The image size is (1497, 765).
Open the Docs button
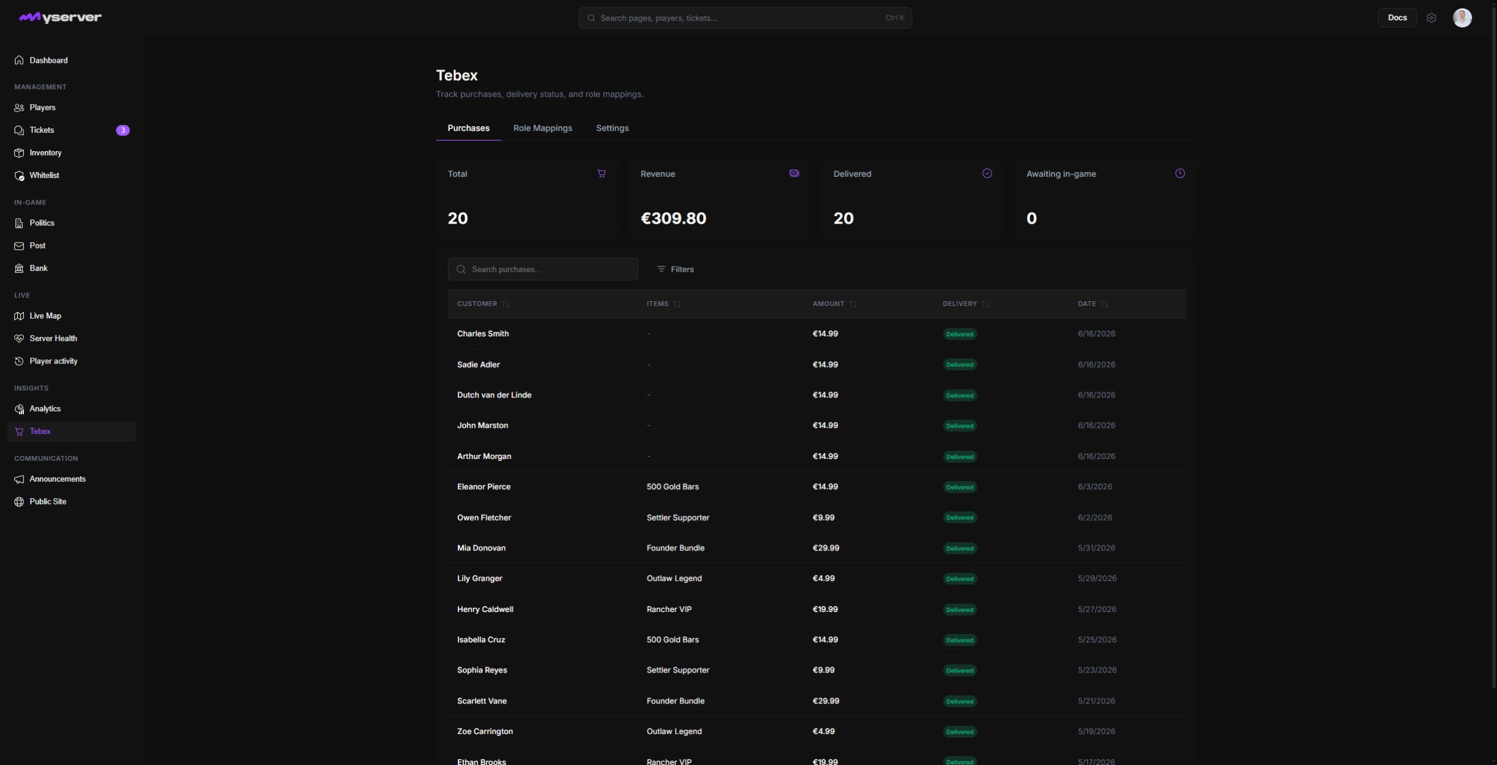pos(1397,18)
